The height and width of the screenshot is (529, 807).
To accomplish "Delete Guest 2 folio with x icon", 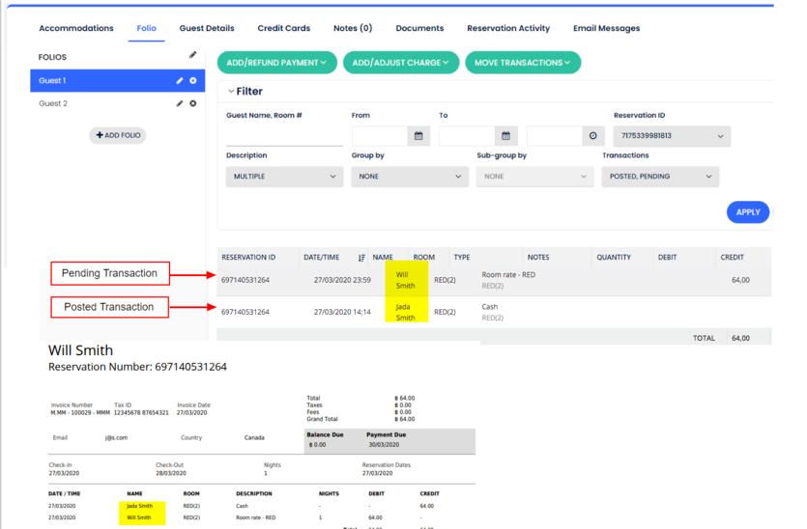I will [193, 103].
